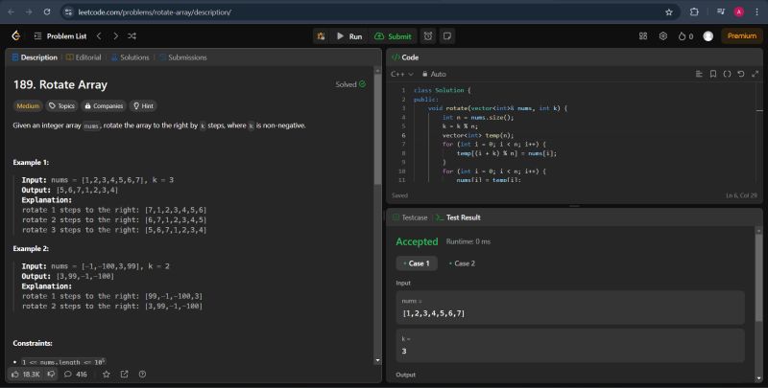The height and width of the screenshot is (388, 768).
Task: Select Case 1 test case
Action: (x=417, y=263)
